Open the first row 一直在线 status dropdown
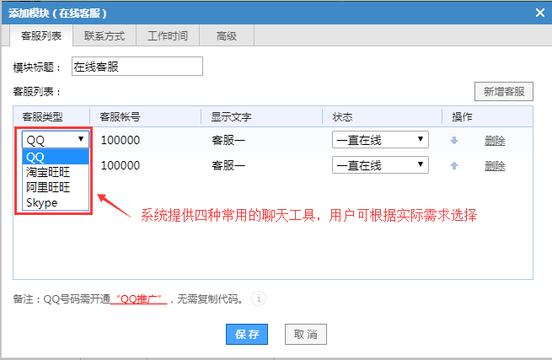The width and height of the screenshot is (552, 360). pyautogui.click(x=380, y=139)
